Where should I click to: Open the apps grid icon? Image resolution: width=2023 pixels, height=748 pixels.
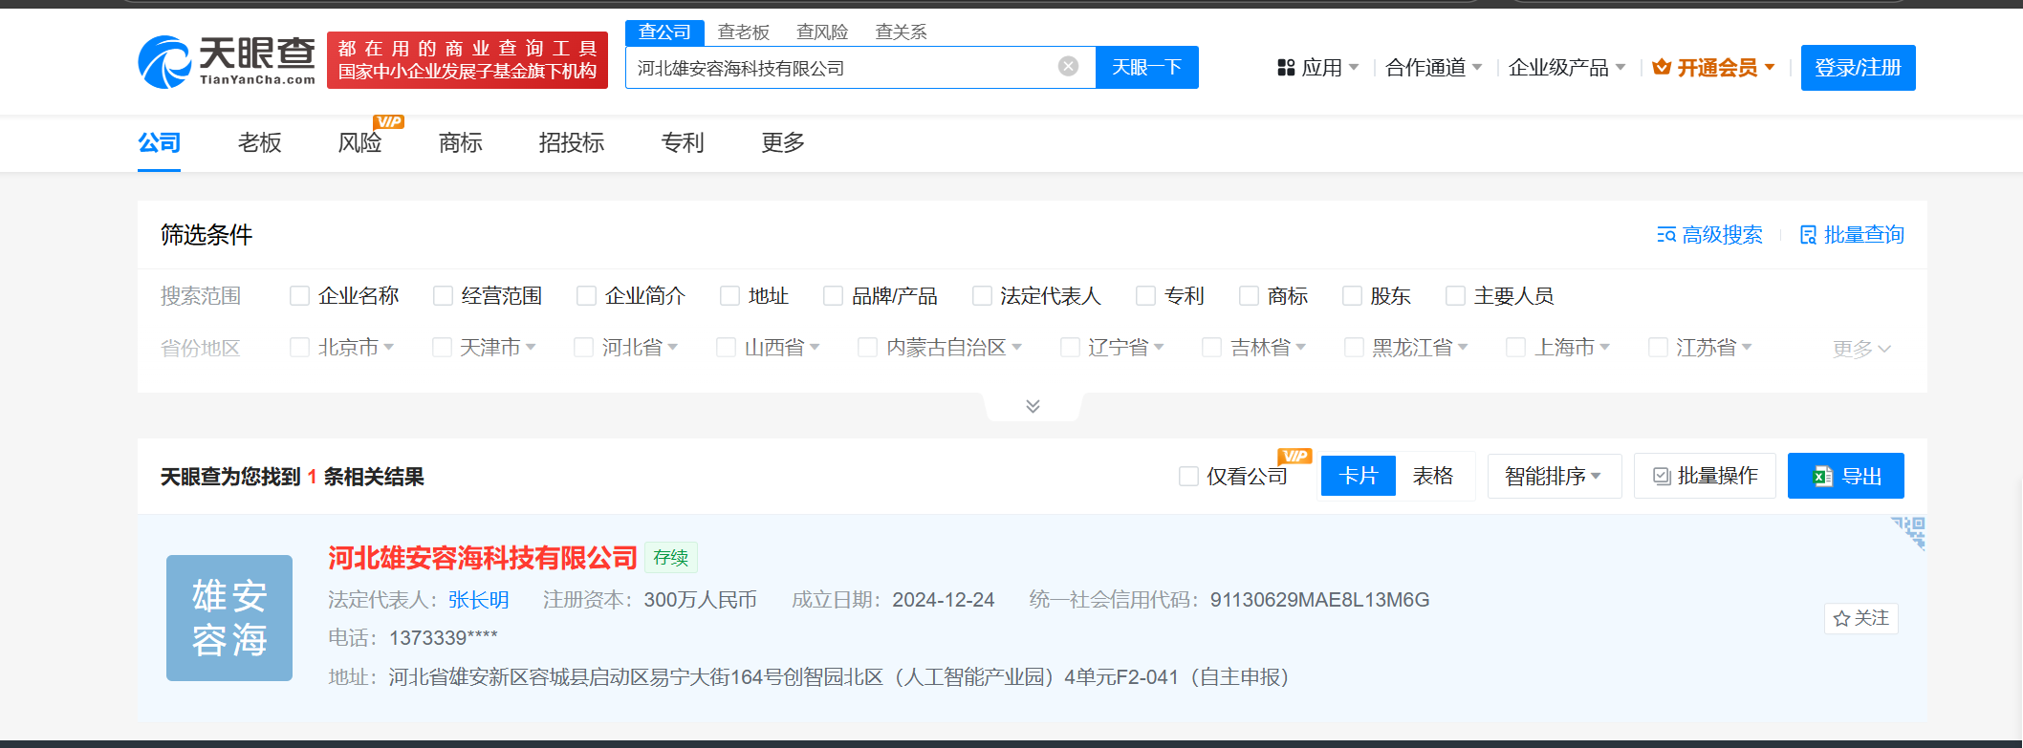click(x=1286, y=68)
